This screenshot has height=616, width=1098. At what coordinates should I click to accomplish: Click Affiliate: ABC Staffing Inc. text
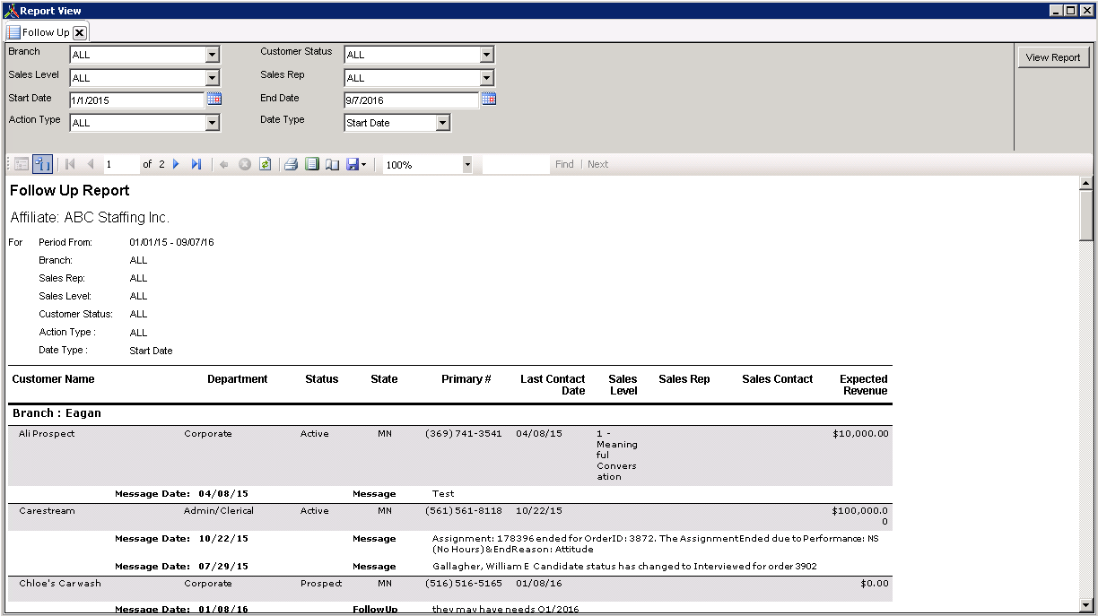pyautogui.click(x=90, y=218)
